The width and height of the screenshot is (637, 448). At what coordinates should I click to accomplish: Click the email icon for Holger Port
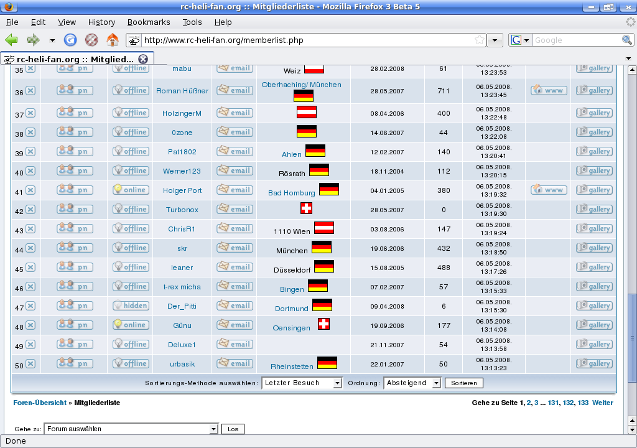click(235, 190)
